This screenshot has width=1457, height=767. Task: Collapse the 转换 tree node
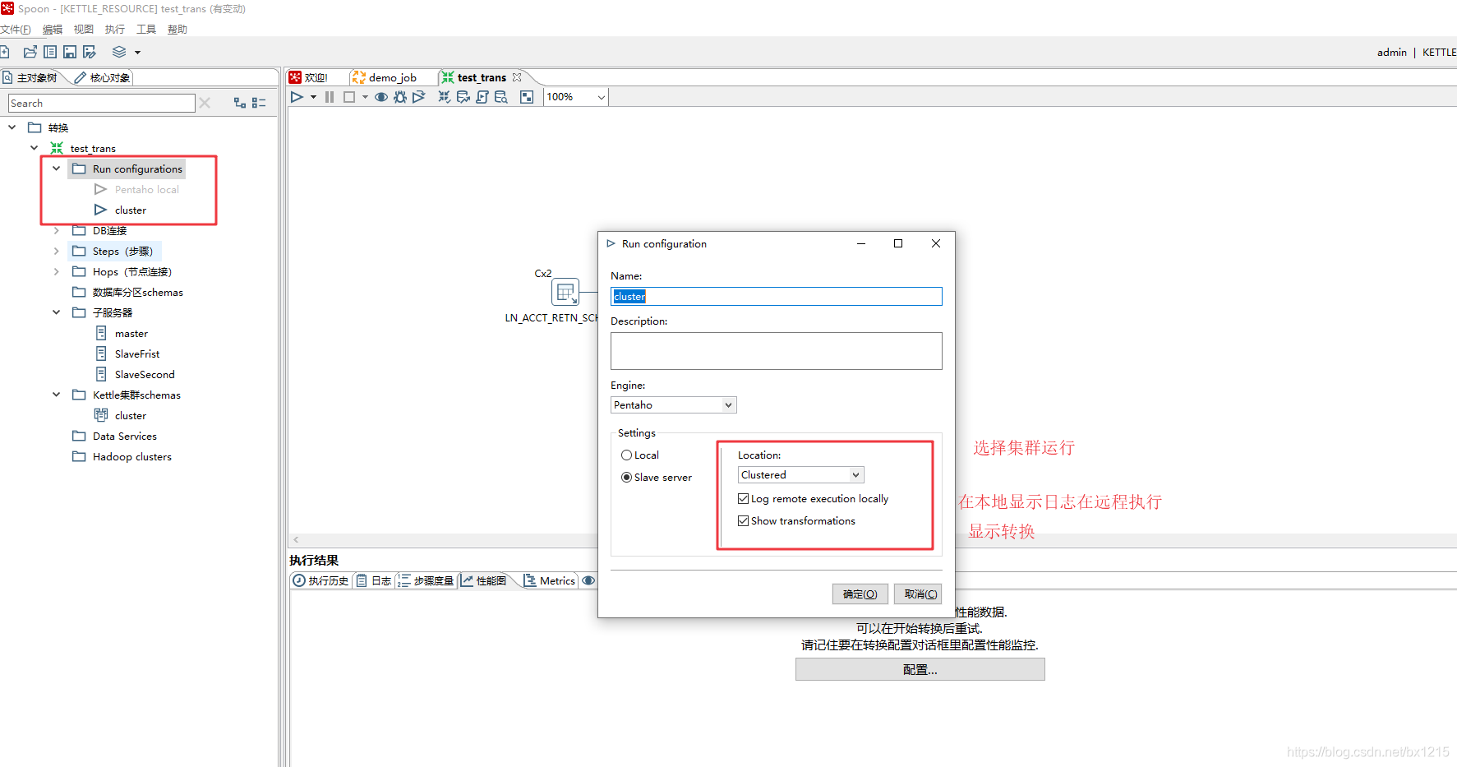coord(12,127)
